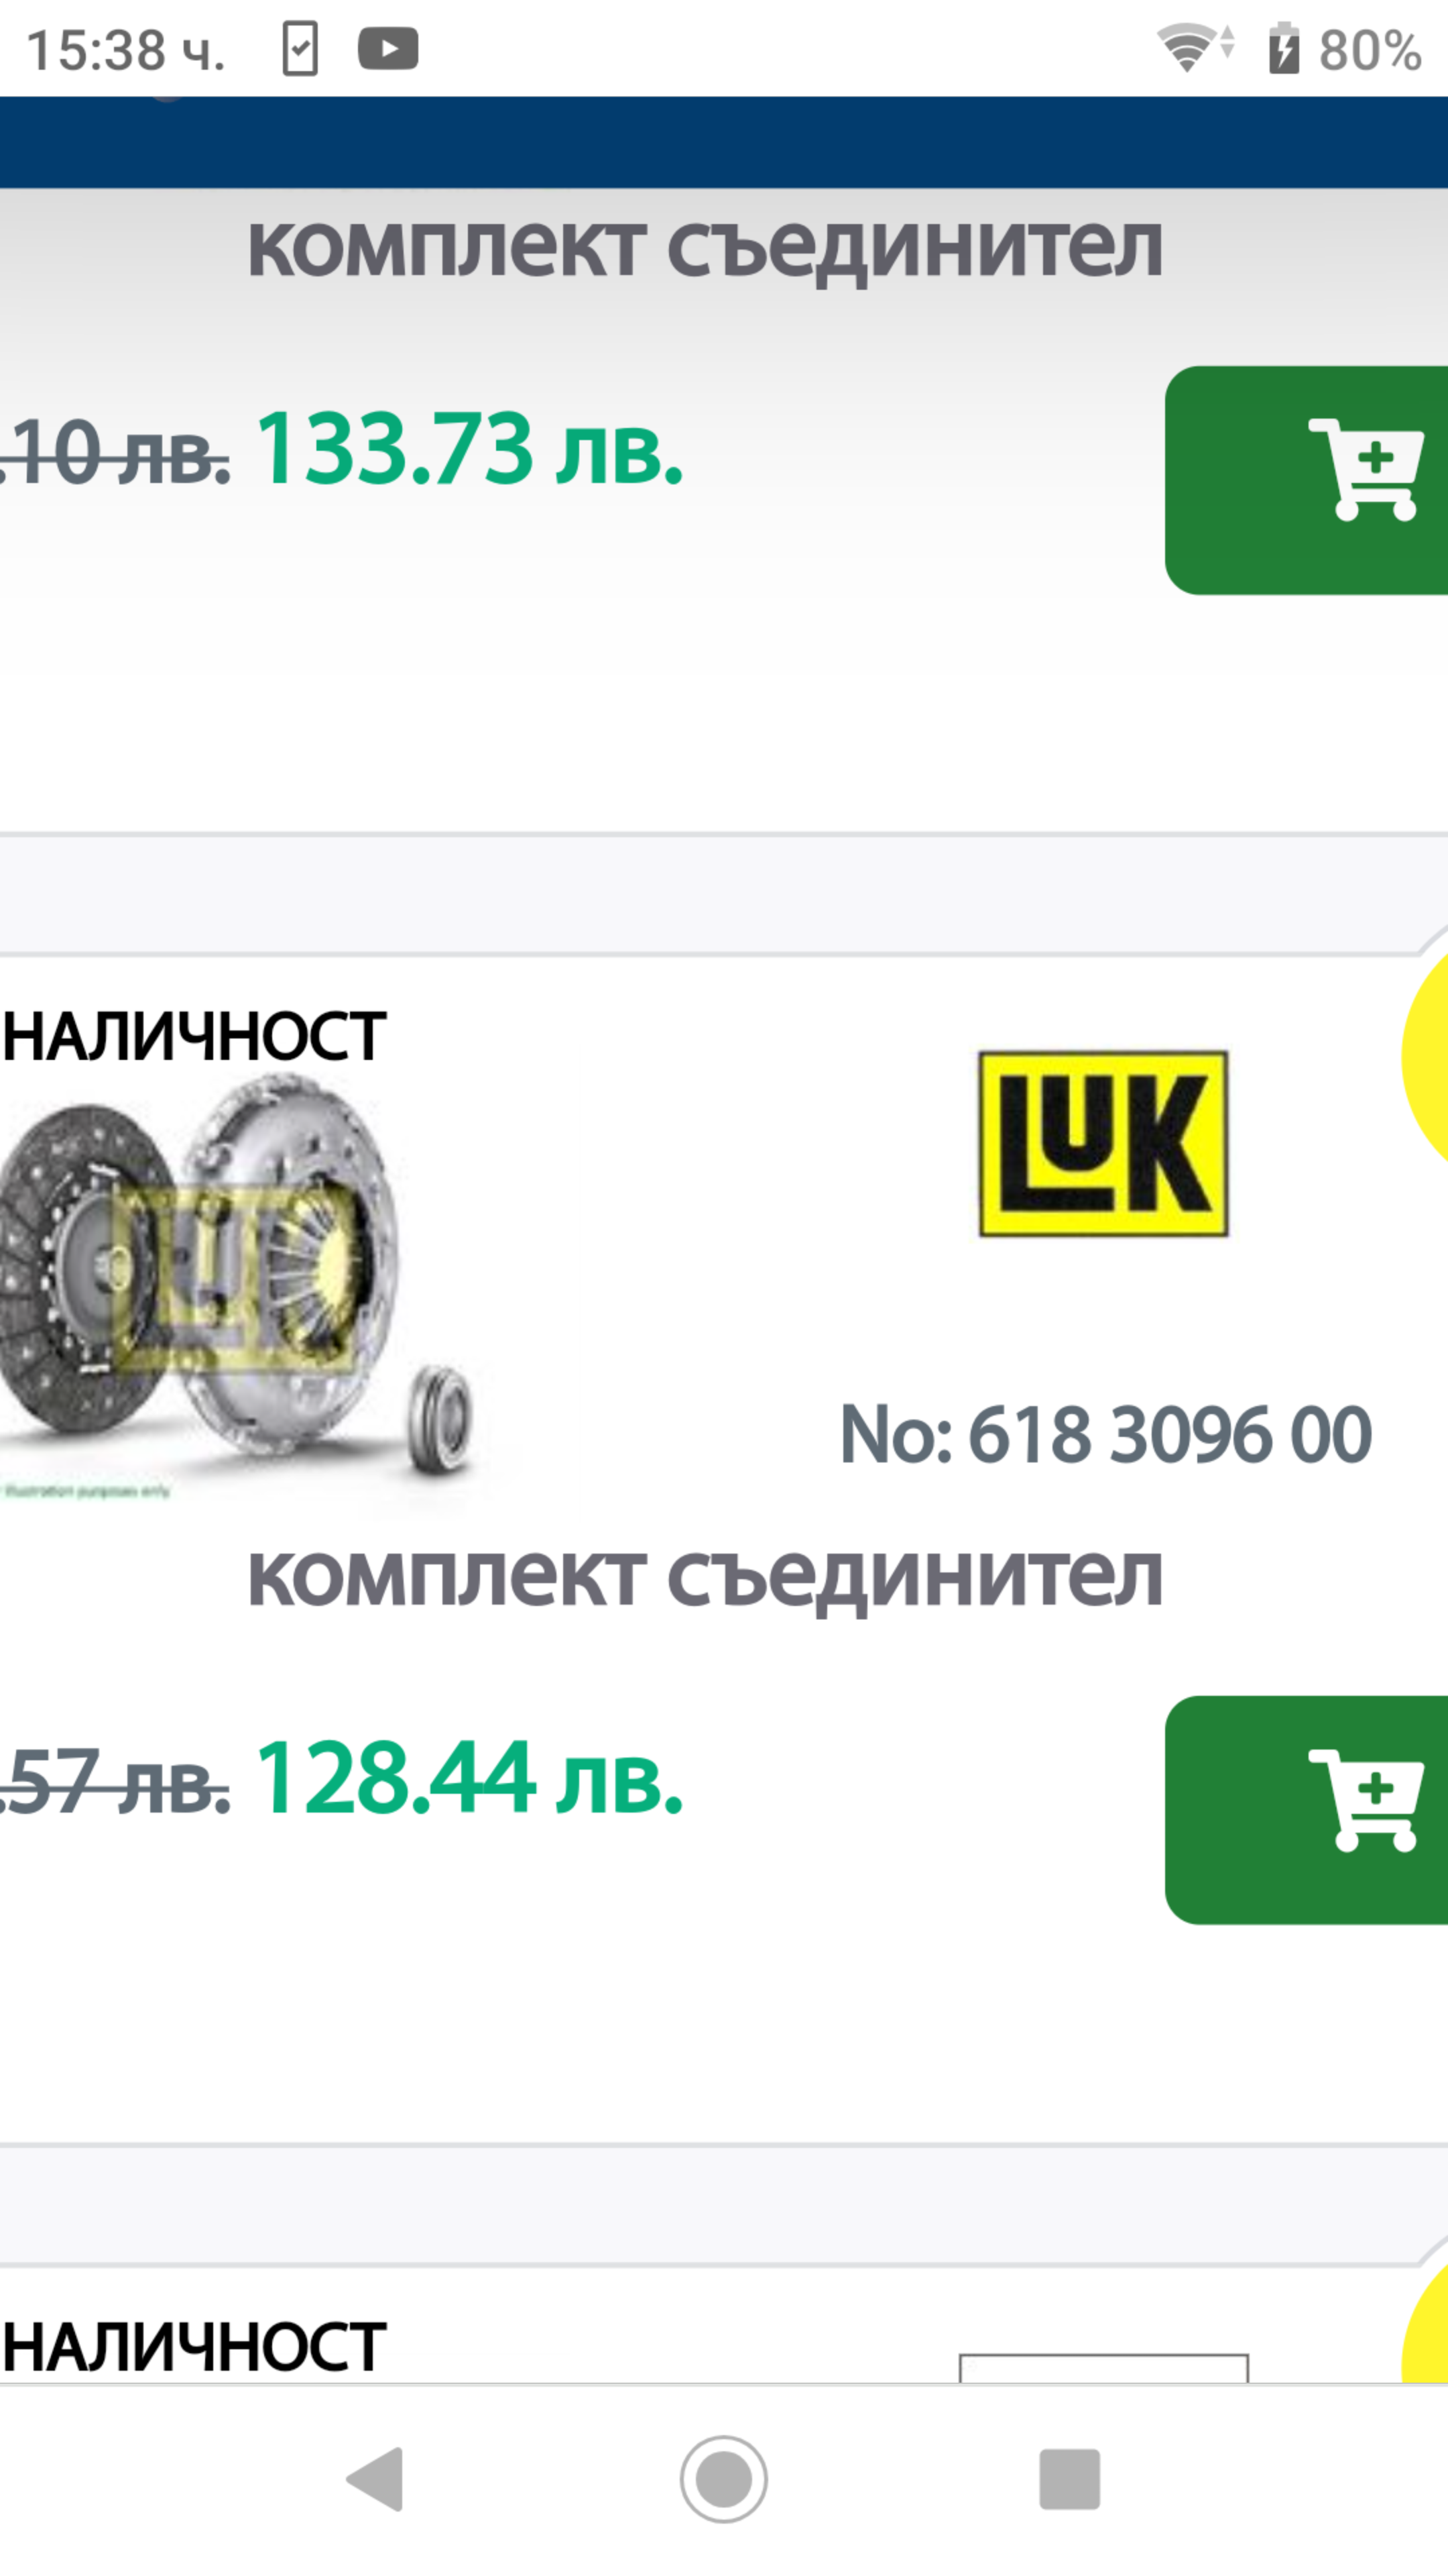Add the 133.73 лв. clutch kit to cart
This screenshot has height=2576, width=1448.
1306,480
